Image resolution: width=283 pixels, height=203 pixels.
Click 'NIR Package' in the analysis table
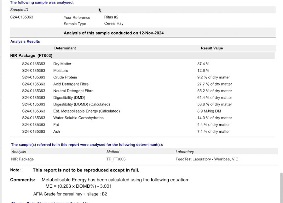click(22, 159)
